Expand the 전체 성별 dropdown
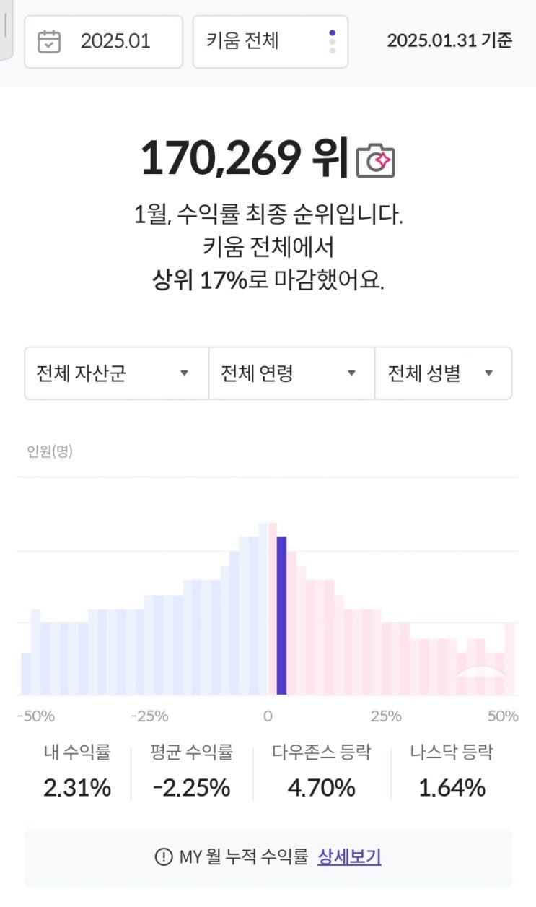536x907 pixels. point(444,373)
